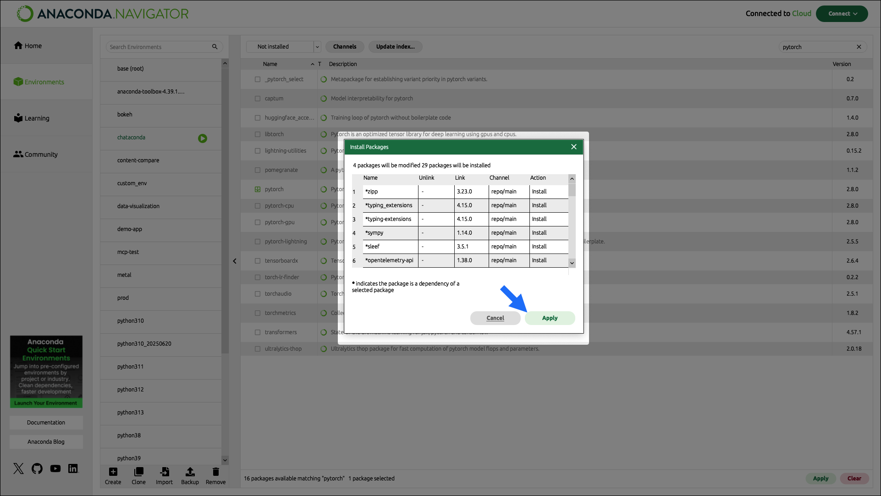Open the Environments section in sidebar
Viewport: 881px width, 496px height.
44,82
